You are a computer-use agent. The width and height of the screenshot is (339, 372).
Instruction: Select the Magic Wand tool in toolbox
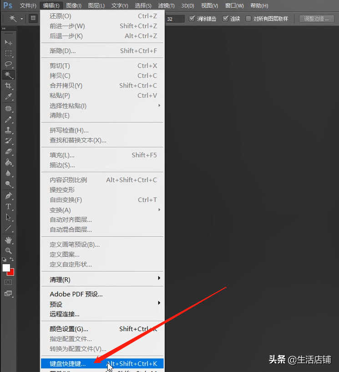pos(8,75)
